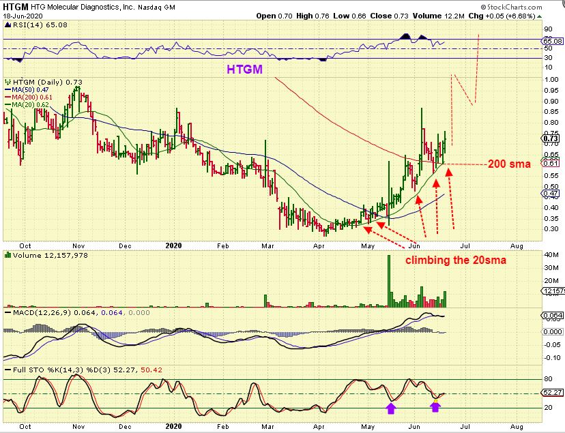Click the tallest green volume spike bar in May
This screenshot has width=565, height=433.
point(389,281)
